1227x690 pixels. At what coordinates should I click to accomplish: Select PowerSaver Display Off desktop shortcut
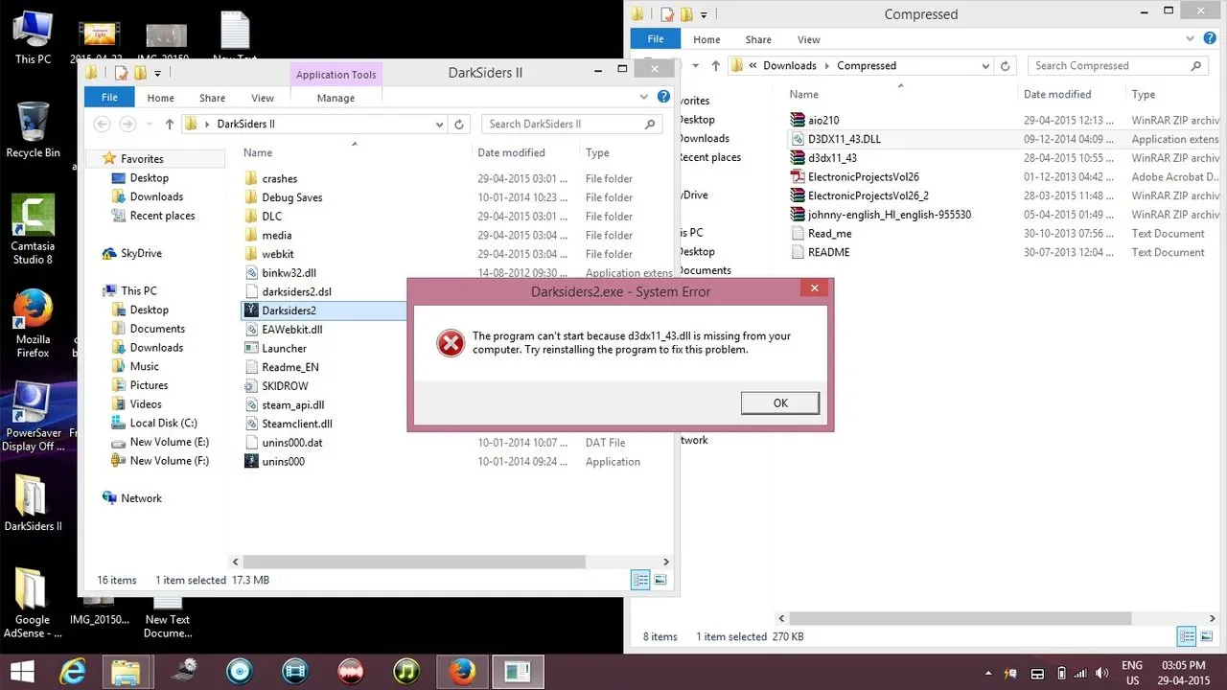pos(33,417)
